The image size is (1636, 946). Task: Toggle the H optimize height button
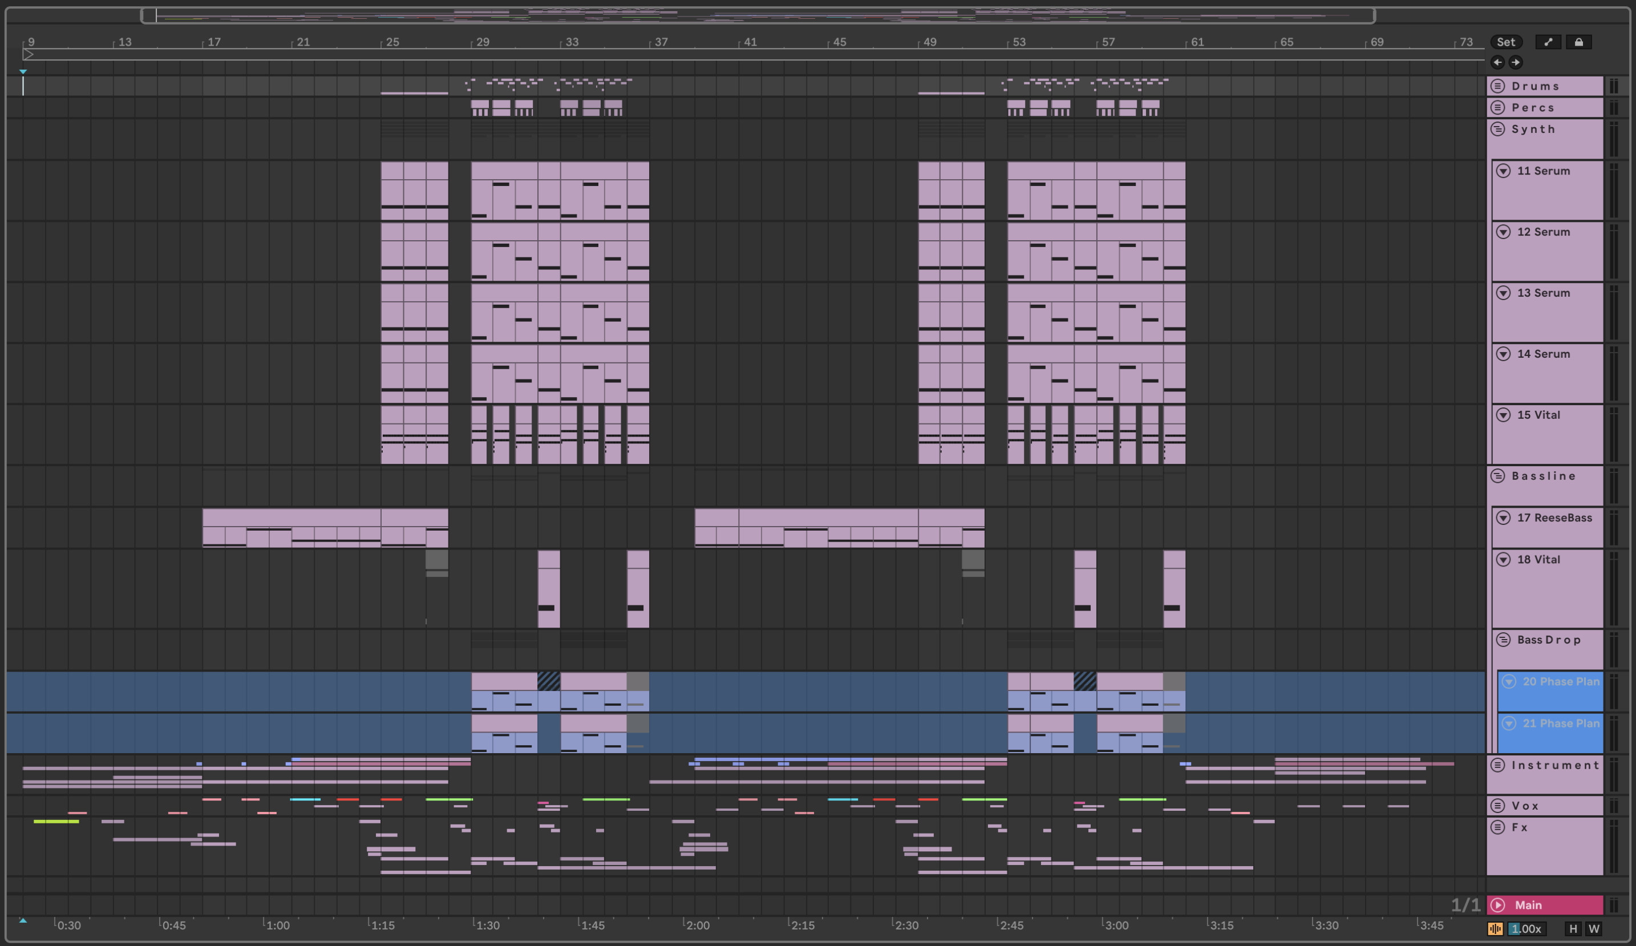point(1573,928)
